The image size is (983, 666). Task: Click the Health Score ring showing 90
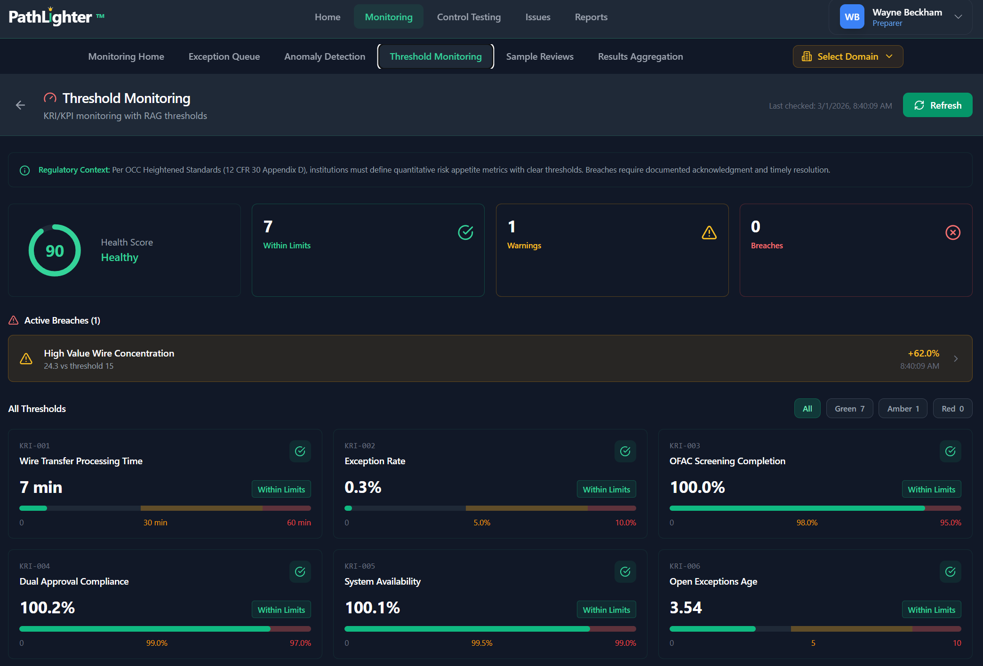point(55,250)
